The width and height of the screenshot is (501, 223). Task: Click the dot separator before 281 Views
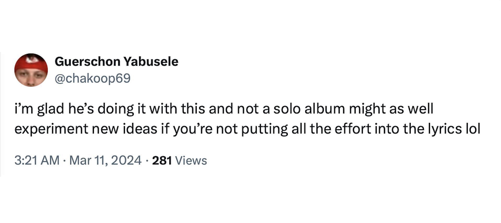point(147,161)
